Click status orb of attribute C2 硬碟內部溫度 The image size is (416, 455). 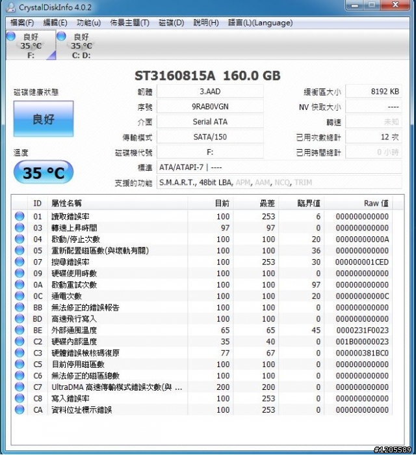(x=19, y=341)
